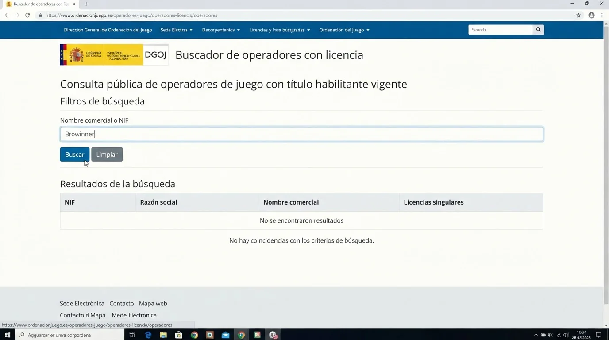Click the Windows taskbar search box
Screen dimensions: 609x340
[70, 335]
